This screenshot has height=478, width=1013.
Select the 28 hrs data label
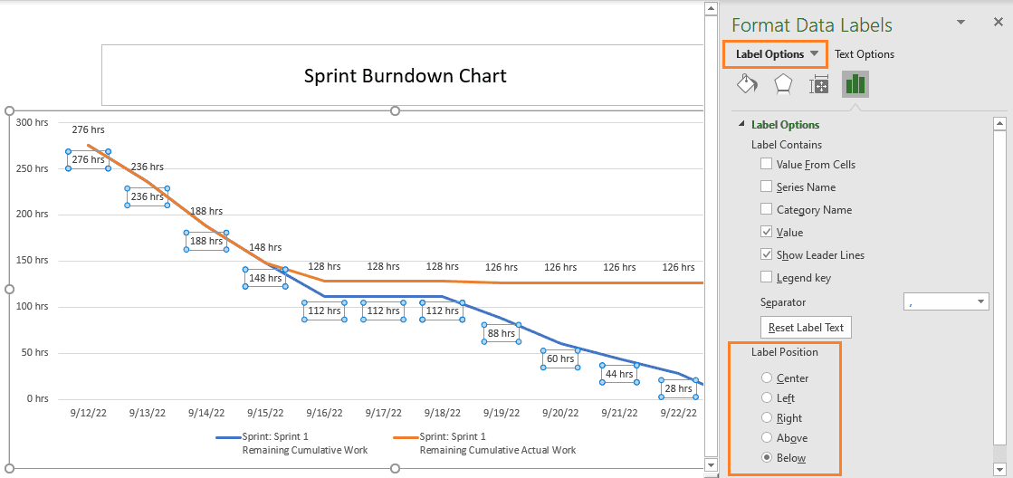678,389
